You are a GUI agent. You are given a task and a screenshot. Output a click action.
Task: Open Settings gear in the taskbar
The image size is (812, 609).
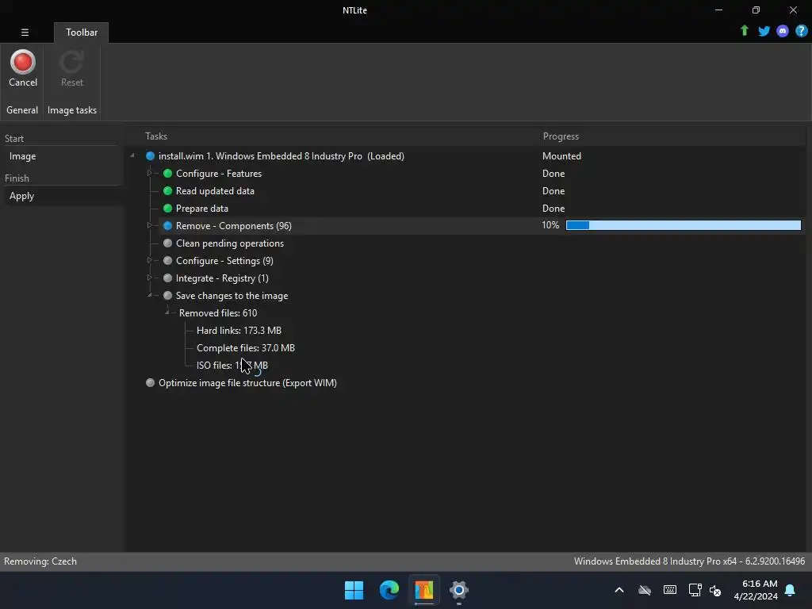[x=459, y=590]
